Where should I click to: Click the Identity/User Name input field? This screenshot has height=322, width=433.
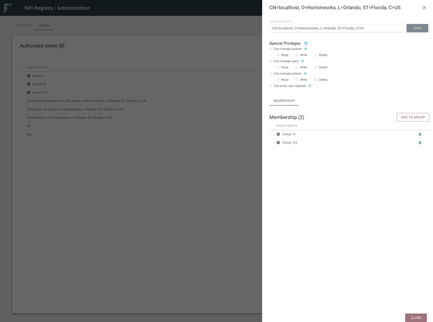point(338,28)
